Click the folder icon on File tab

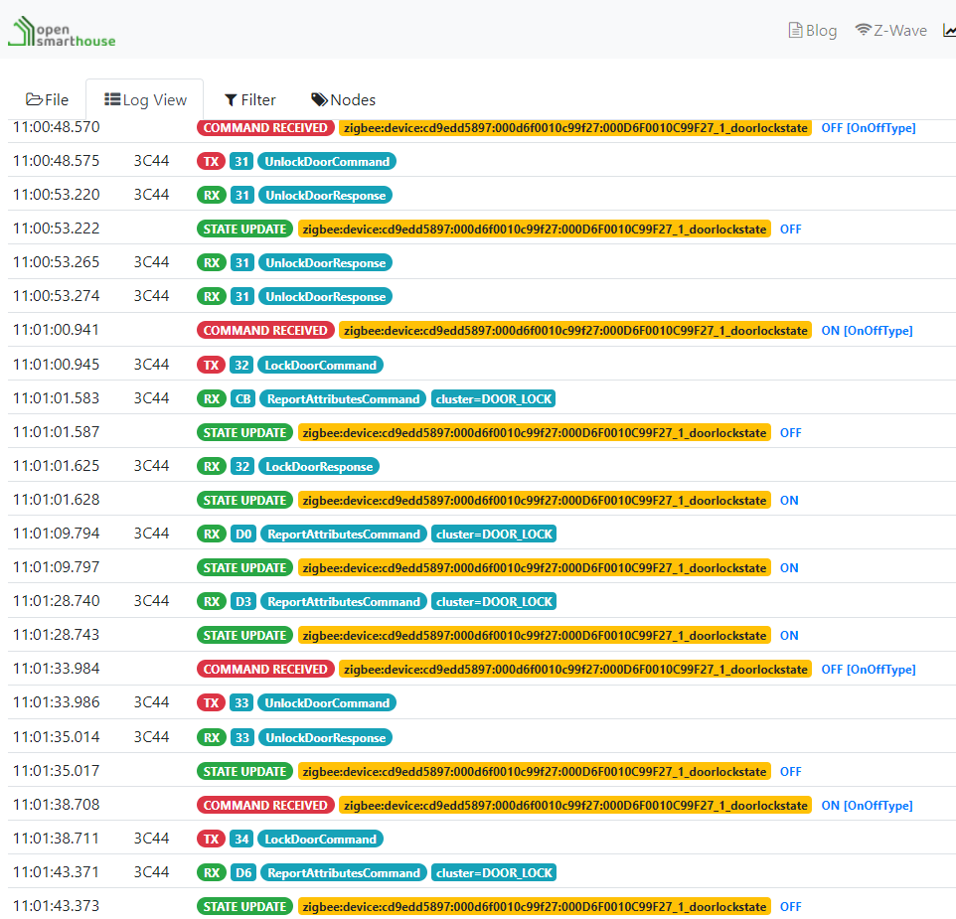click(x=34, y=99)
